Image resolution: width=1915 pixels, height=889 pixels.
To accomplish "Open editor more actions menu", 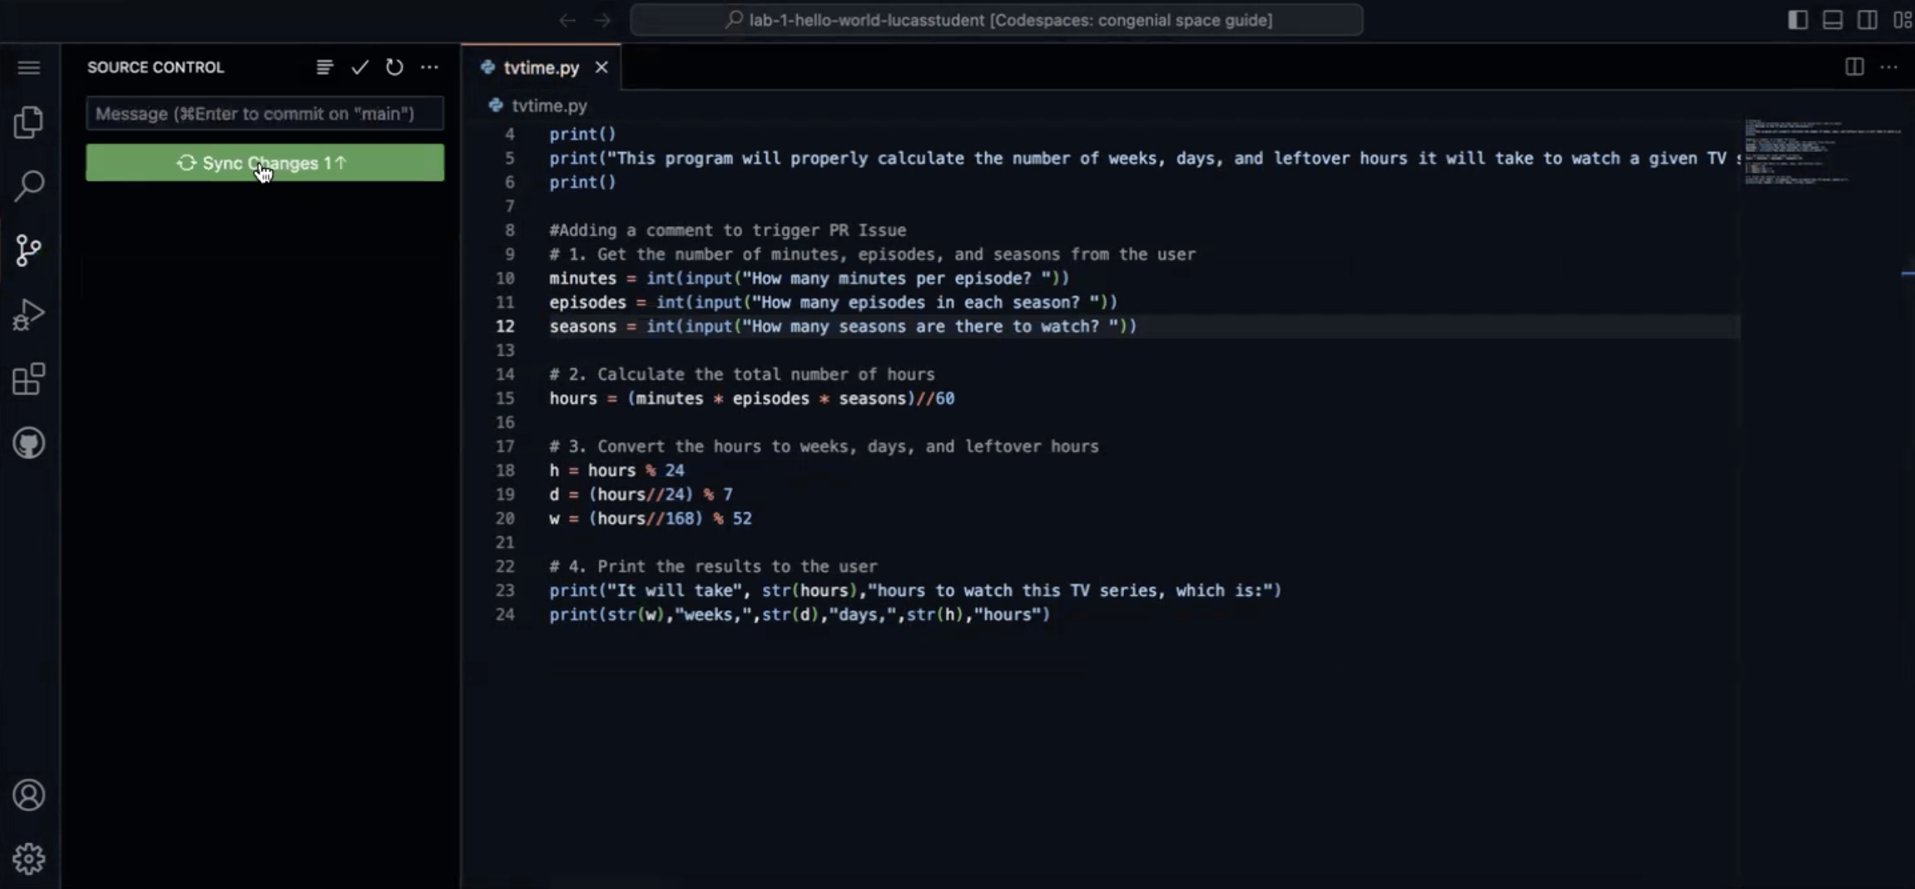I will 1889,67.
